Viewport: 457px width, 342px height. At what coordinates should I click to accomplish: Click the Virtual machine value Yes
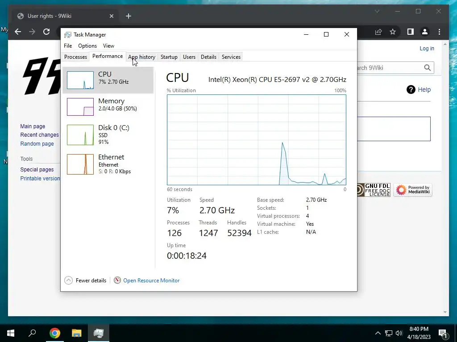(310, 224)
